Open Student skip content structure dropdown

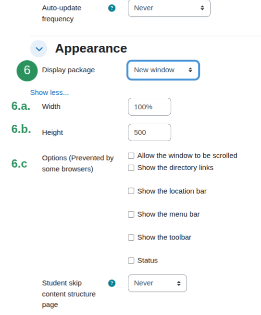[157, 283]
